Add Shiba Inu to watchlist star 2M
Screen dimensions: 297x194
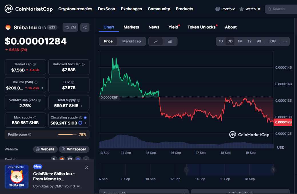[x=70, y=27]
